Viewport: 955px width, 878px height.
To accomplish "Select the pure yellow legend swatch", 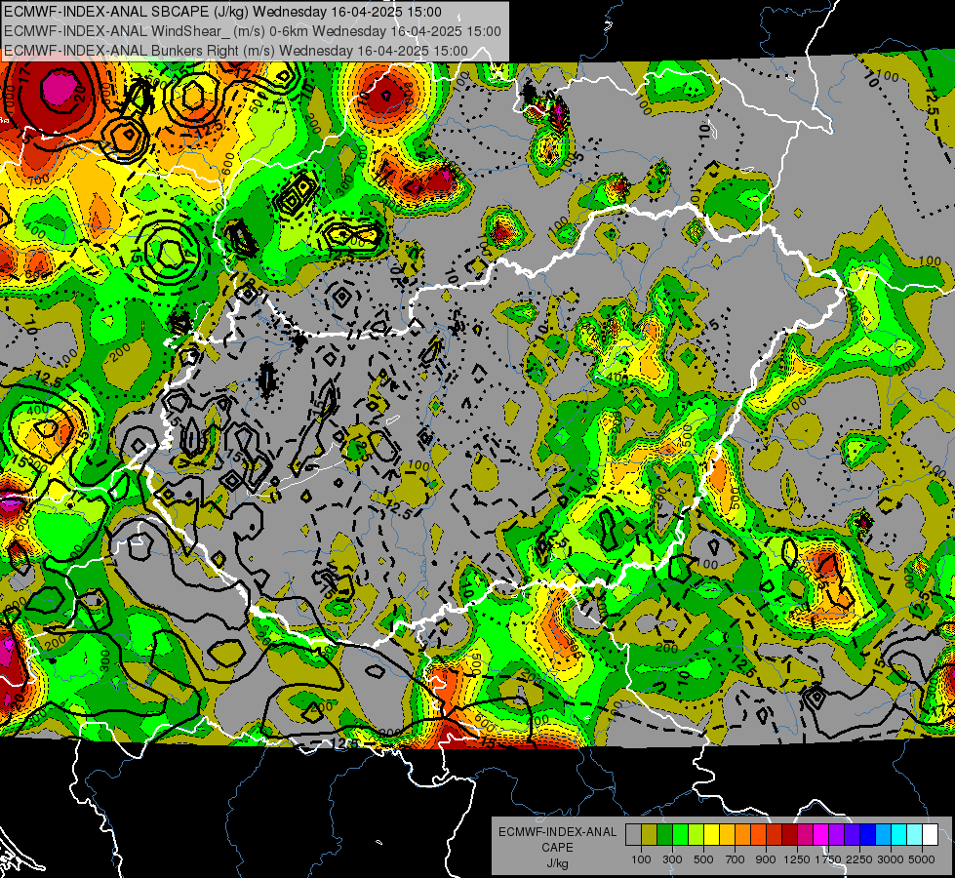I will point(711,835).
